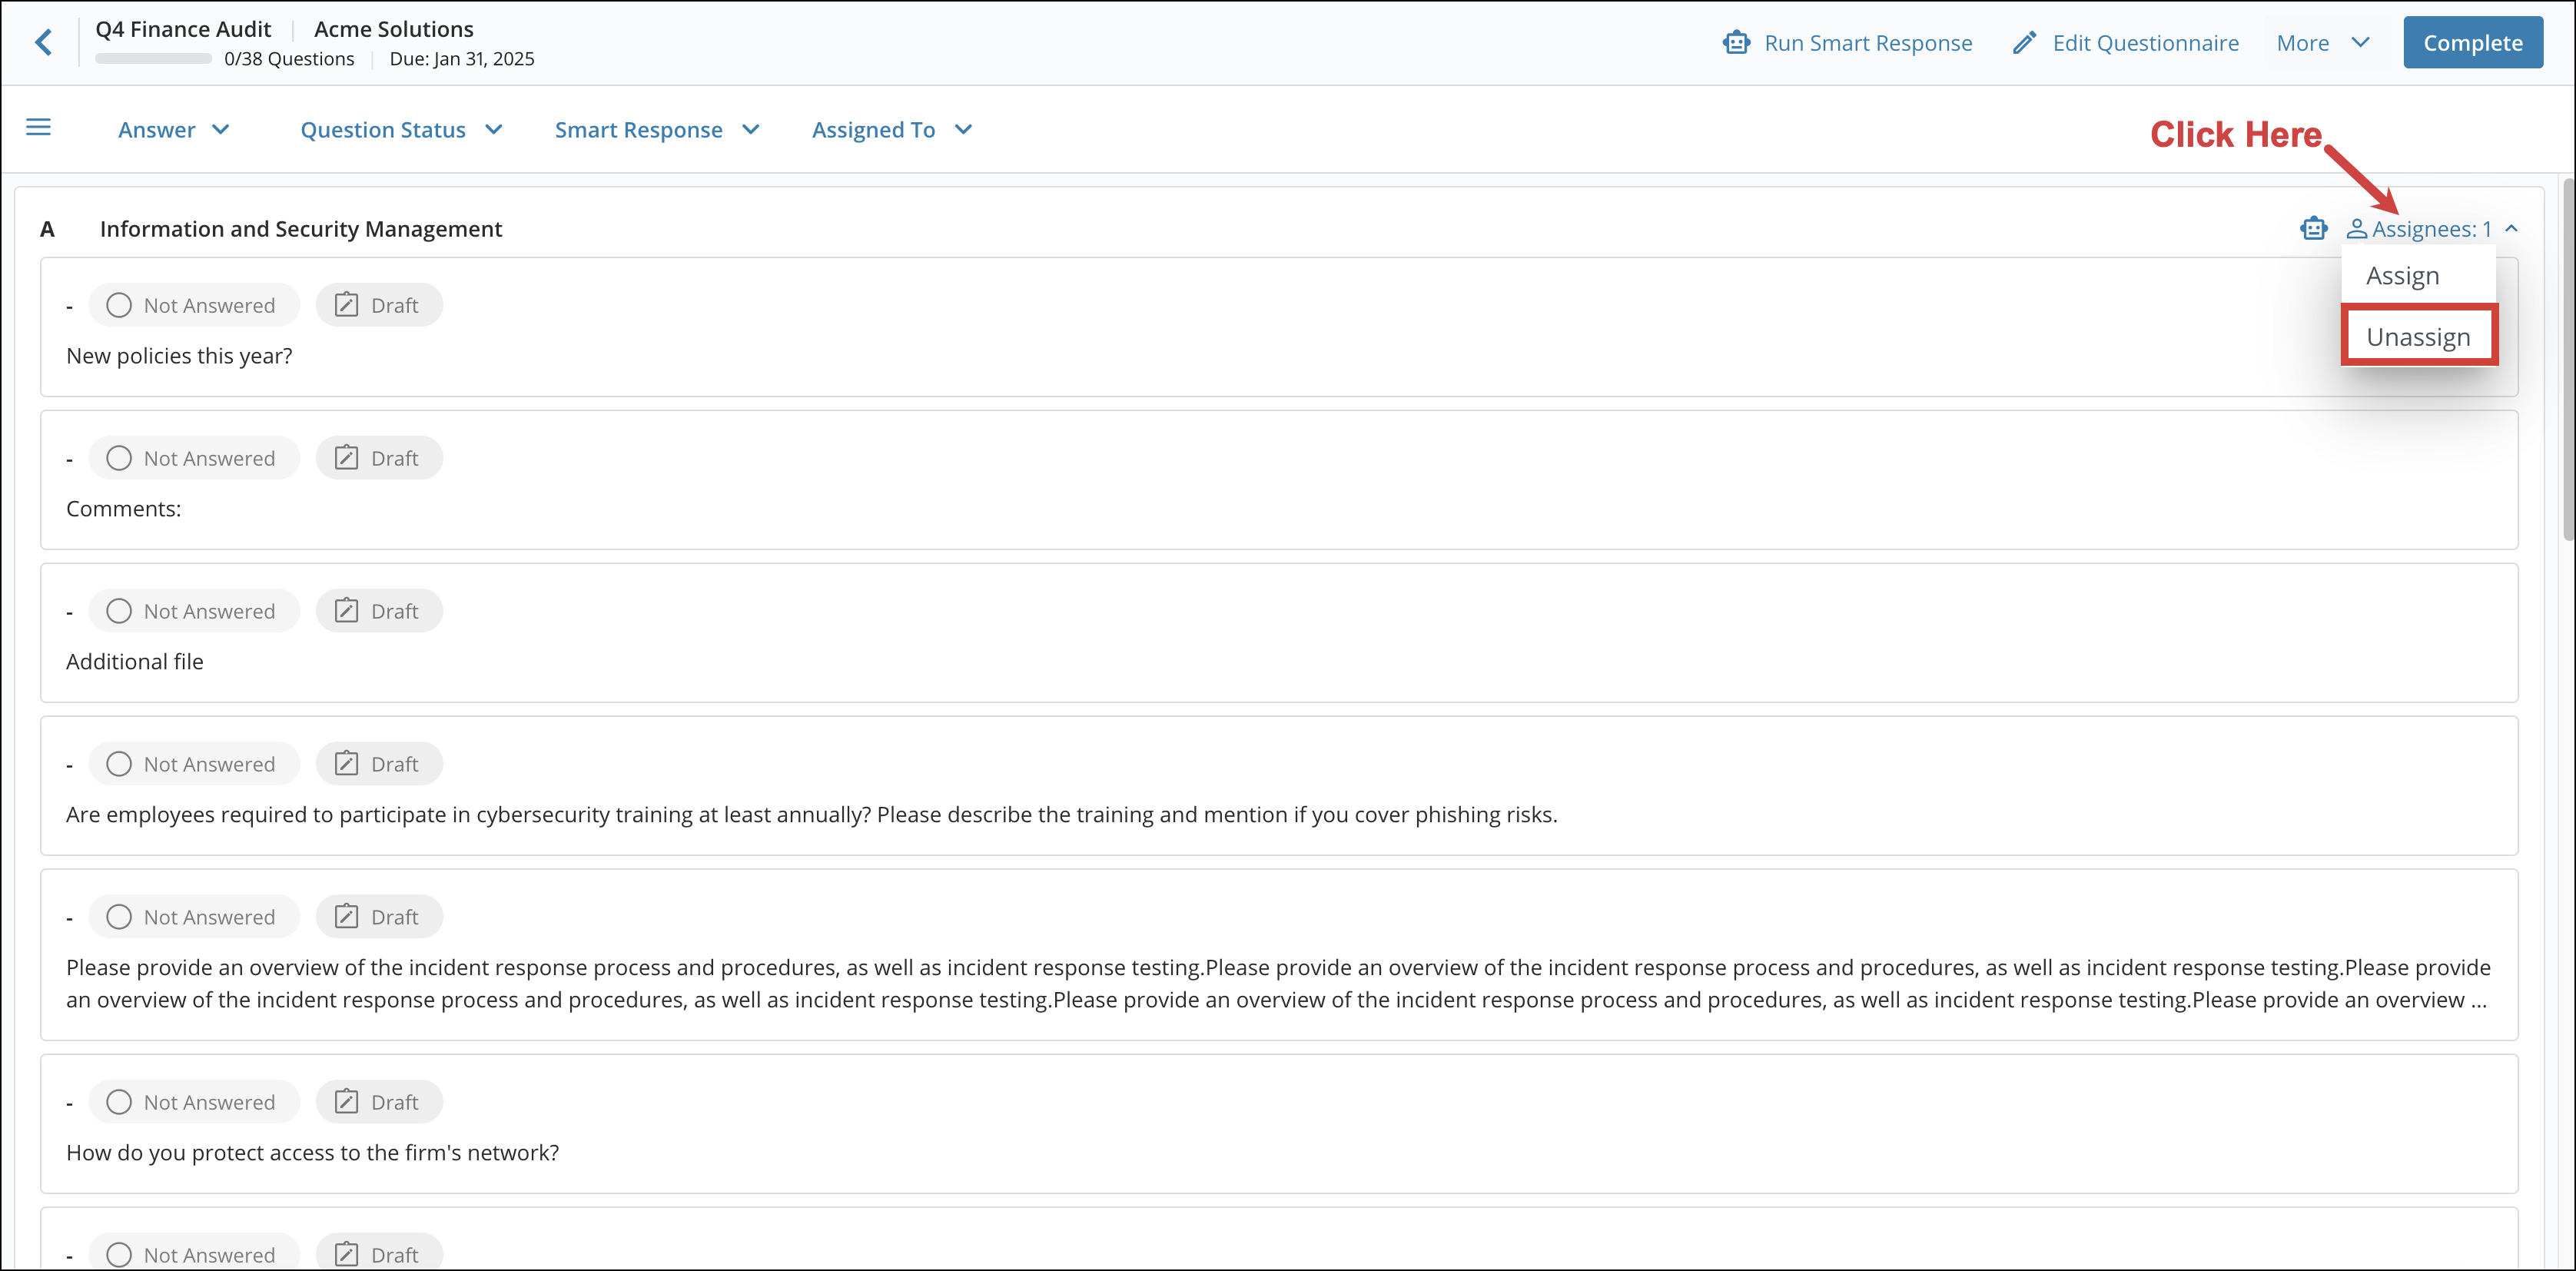2576x1271 pixels.
Task: Click the Draft icon on network access question
Action: tap(346, 1102)
